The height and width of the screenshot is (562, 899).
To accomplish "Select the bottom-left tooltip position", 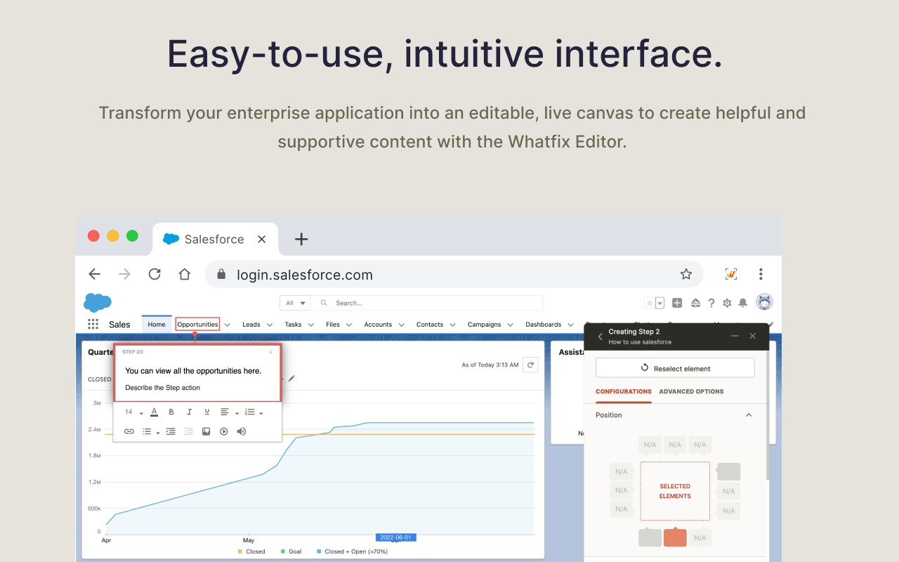I will [x=650, y=537].
